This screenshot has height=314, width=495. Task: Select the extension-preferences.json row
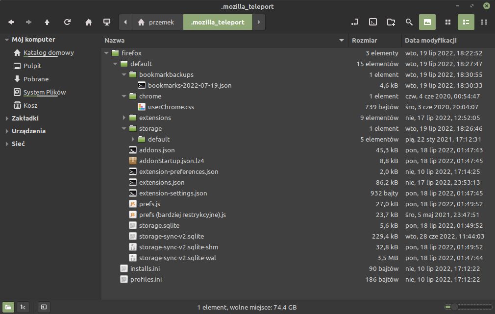pos(298,171)
